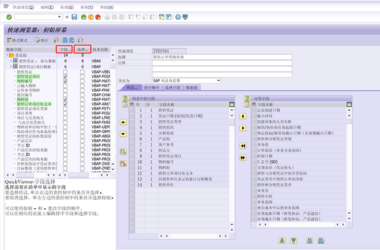Click the double left arrow to add all fields

pyautogui.click(x=243, y=146)
